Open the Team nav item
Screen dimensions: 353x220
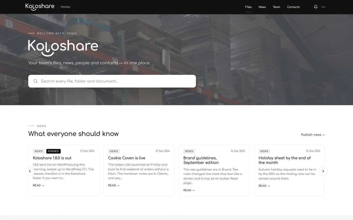point(276,7)
